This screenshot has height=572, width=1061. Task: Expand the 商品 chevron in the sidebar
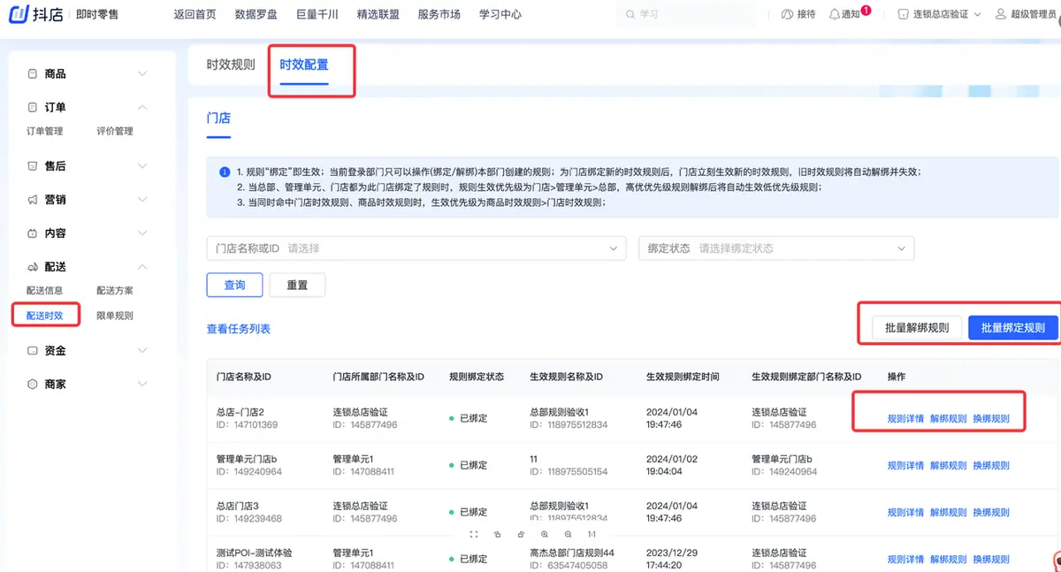coord(142,74)
